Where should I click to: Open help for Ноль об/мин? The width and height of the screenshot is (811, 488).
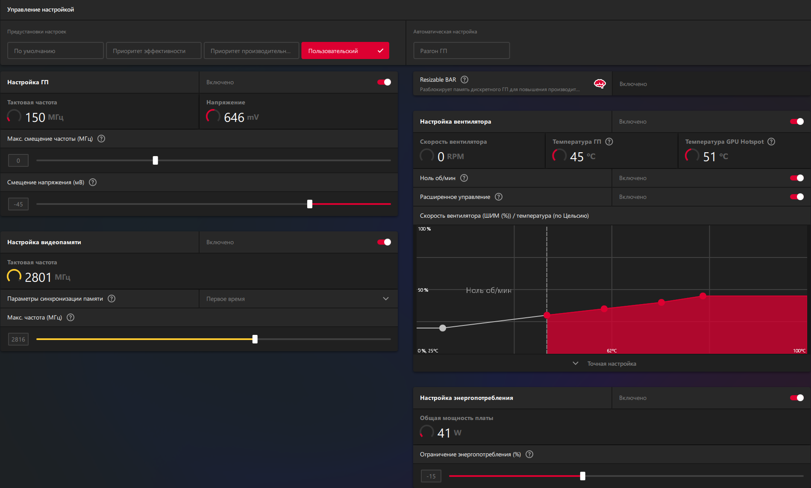coord(464,178)
